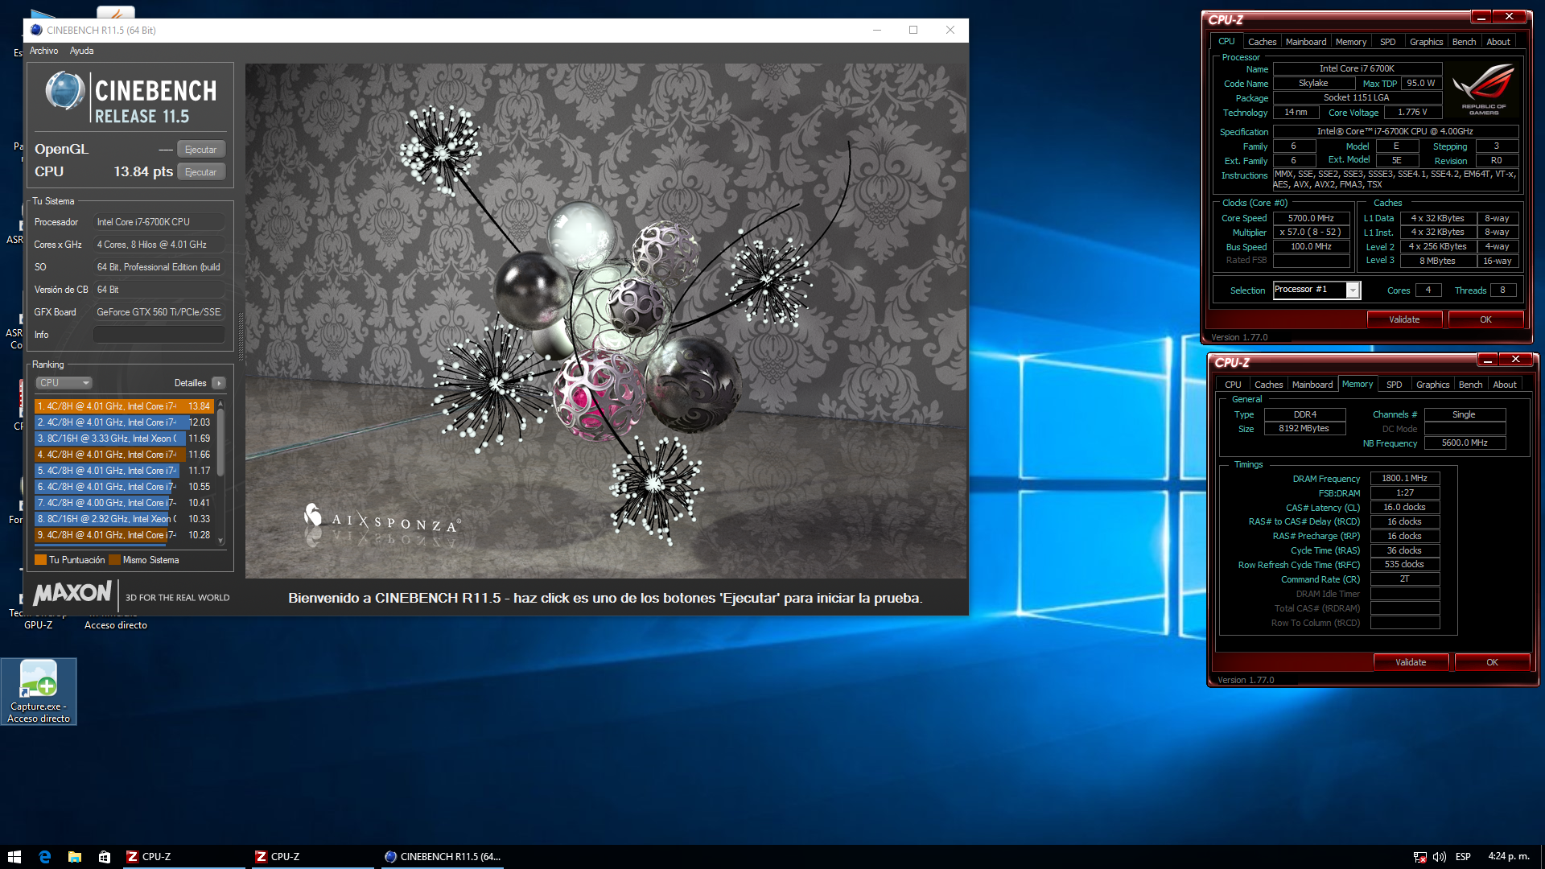Switch to CINEBENCH R11.5 taskbar button
The width and height of the screenshot is (1545, 869).
443,857
